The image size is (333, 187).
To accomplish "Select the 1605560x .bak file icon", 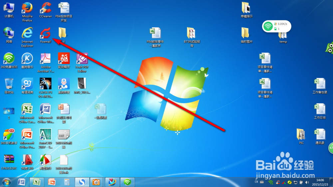I will click(x=64, y=164).
